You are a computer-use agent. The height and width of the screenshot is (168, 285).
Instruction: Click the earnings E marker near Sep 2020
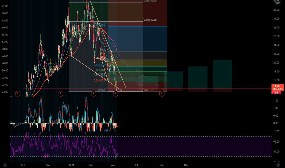click(18, 94)
